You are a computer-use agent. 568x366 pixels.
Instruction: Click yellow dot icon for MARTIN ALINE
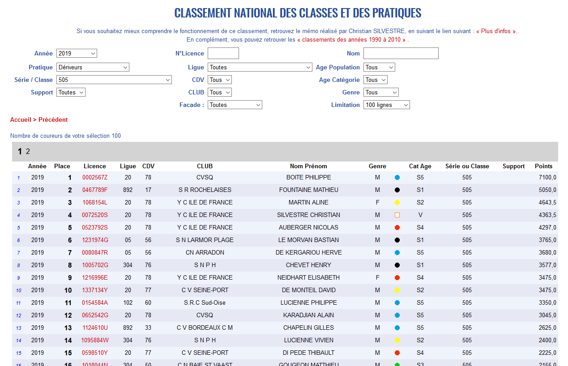click(x=397, y=203)
